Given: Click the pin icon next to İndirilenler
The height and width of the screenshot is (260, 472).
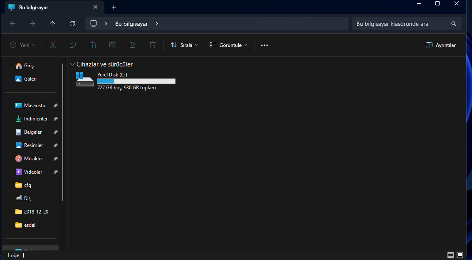Looking at the screenshot, I should click(x=55, y=119).
